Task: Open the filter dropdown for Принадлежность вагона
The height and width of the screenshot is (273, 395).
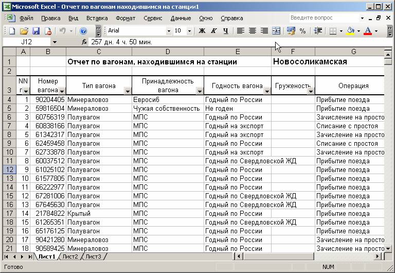Action: click(x=200, y=91)
